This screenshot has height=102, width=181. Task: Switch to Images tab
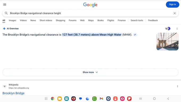tap(13, 21)
